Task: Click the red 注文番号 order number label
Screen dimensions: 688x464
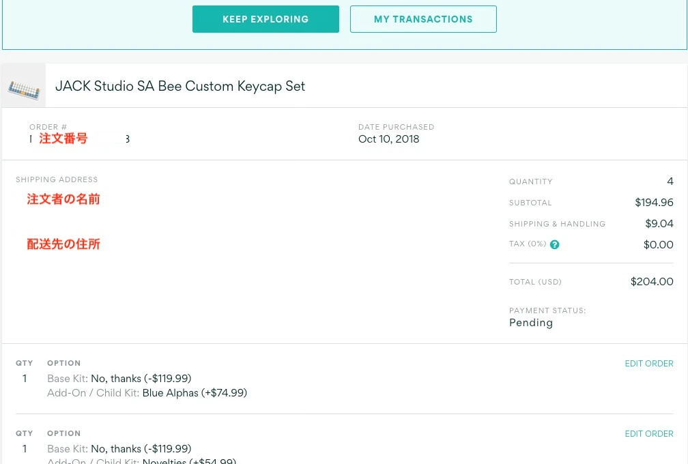Action: [63, 139]
